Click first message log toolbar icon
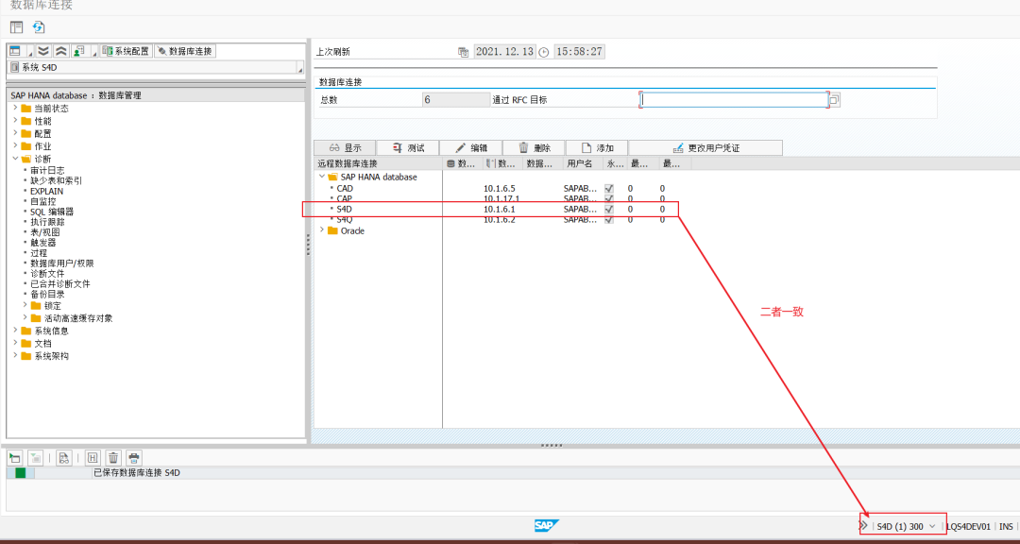Viewport: 1020px width, 544px height. click(x=15, y=457)
